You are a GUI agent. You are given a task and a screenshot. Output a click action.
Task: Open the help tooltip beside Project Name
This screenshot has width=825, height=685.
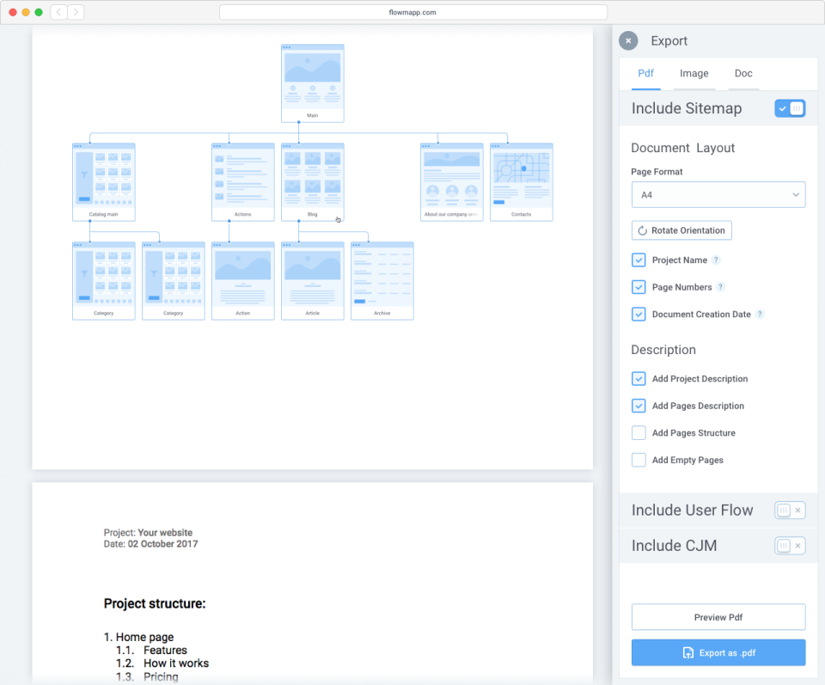(x=714, y=260)
